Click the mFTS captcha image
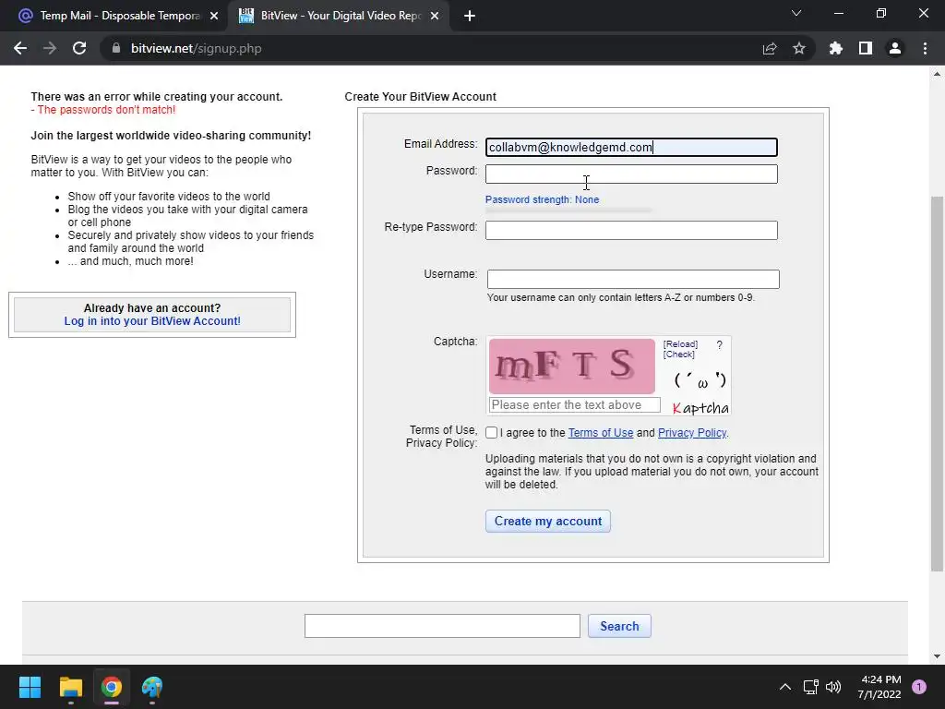The image size is (945, 709). tap(572, 366)
